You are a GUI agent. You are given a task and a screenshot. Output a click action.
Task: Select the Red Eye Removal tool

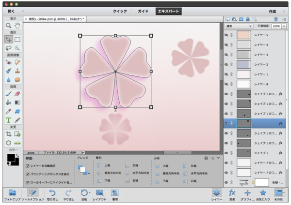[9, 62]
